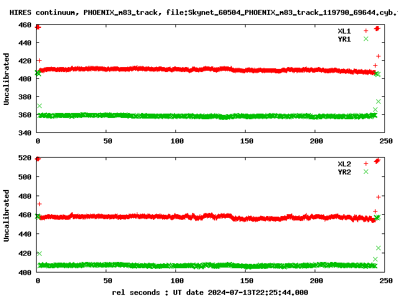Click the 480 y-axis tick label
This screenshot has height=298, width=398.
[x=25, y=196]
